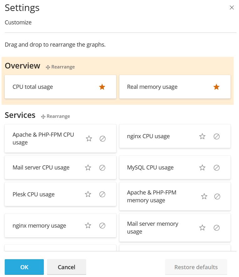This screenshot has height=277, width=239.
Task: Hide the Apache & PHP-FPM memory usage graph
Action: coord(217,196)
